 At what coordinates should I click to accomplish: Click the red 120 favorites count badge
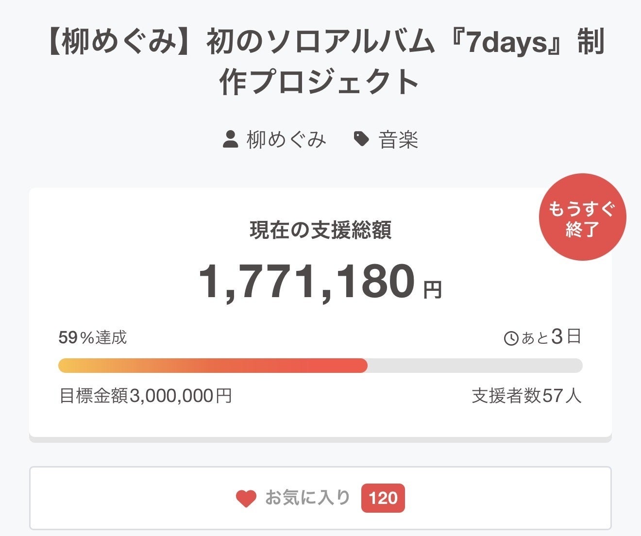coord(383,498)
